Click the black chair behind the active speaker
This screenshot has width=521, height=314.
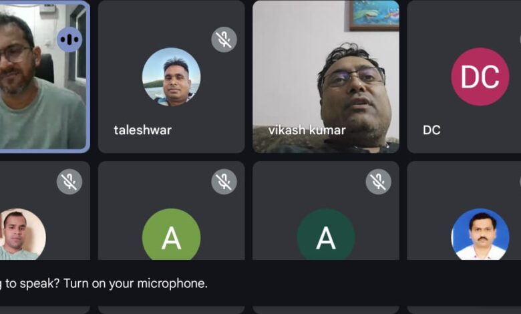point(46,68)
